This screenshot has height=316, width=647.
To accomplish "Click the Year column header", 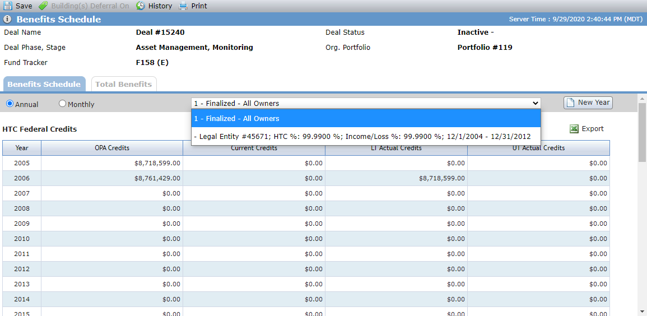I will click(x=22, y=148).
